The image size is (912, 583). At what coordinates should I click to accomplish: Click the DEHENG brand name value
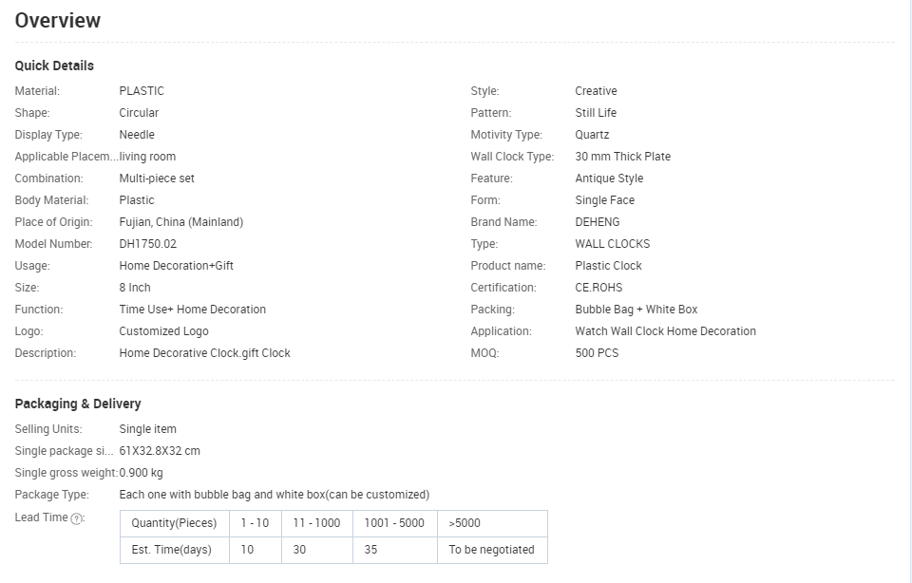click(596, 222)
